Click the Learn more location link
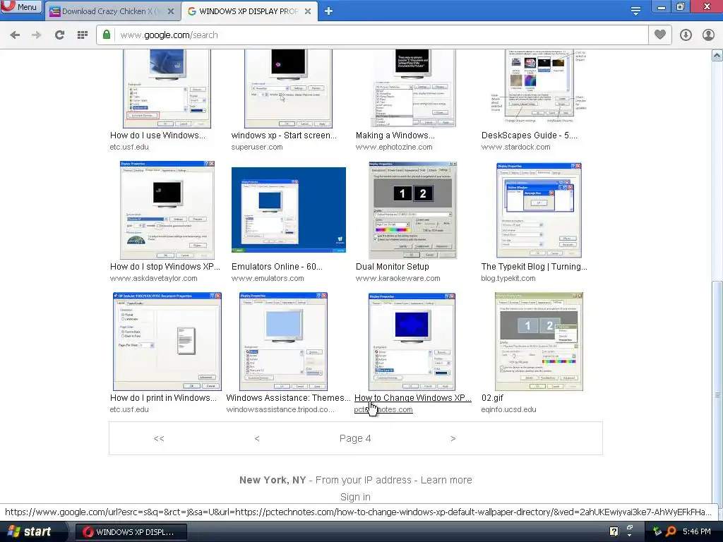The image size is (723, 542). [x=446, y=480]
